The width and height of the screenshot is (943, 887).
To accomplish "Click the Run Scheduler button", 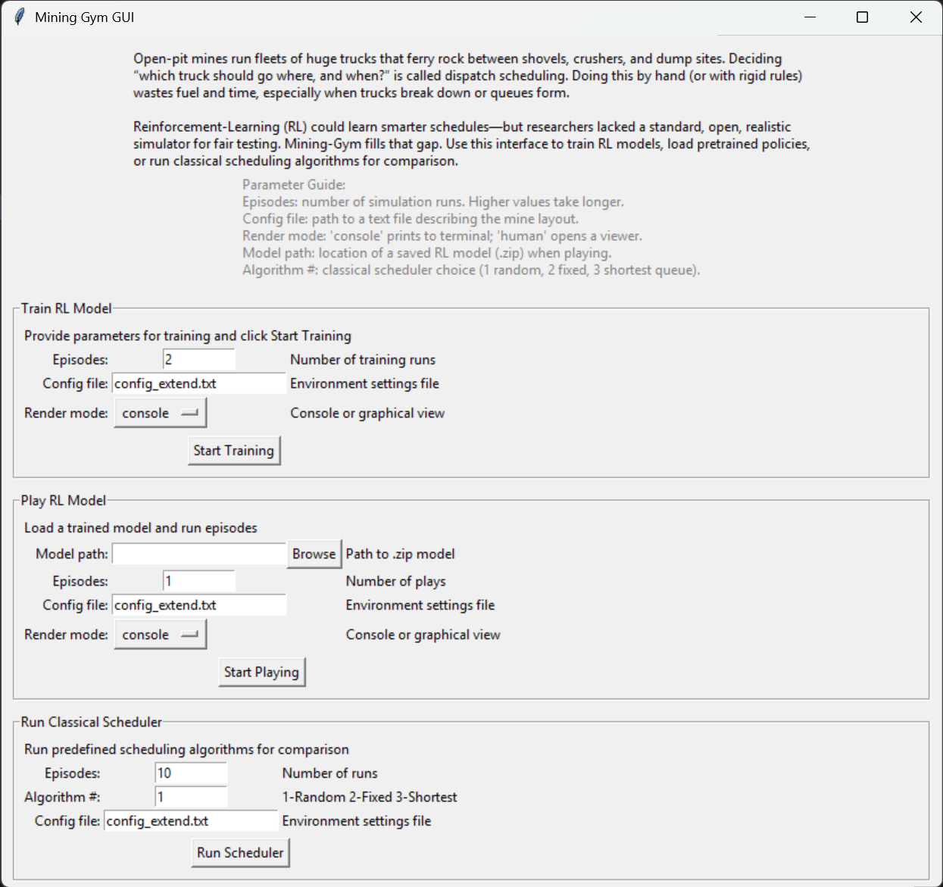I will coord(240,853).
